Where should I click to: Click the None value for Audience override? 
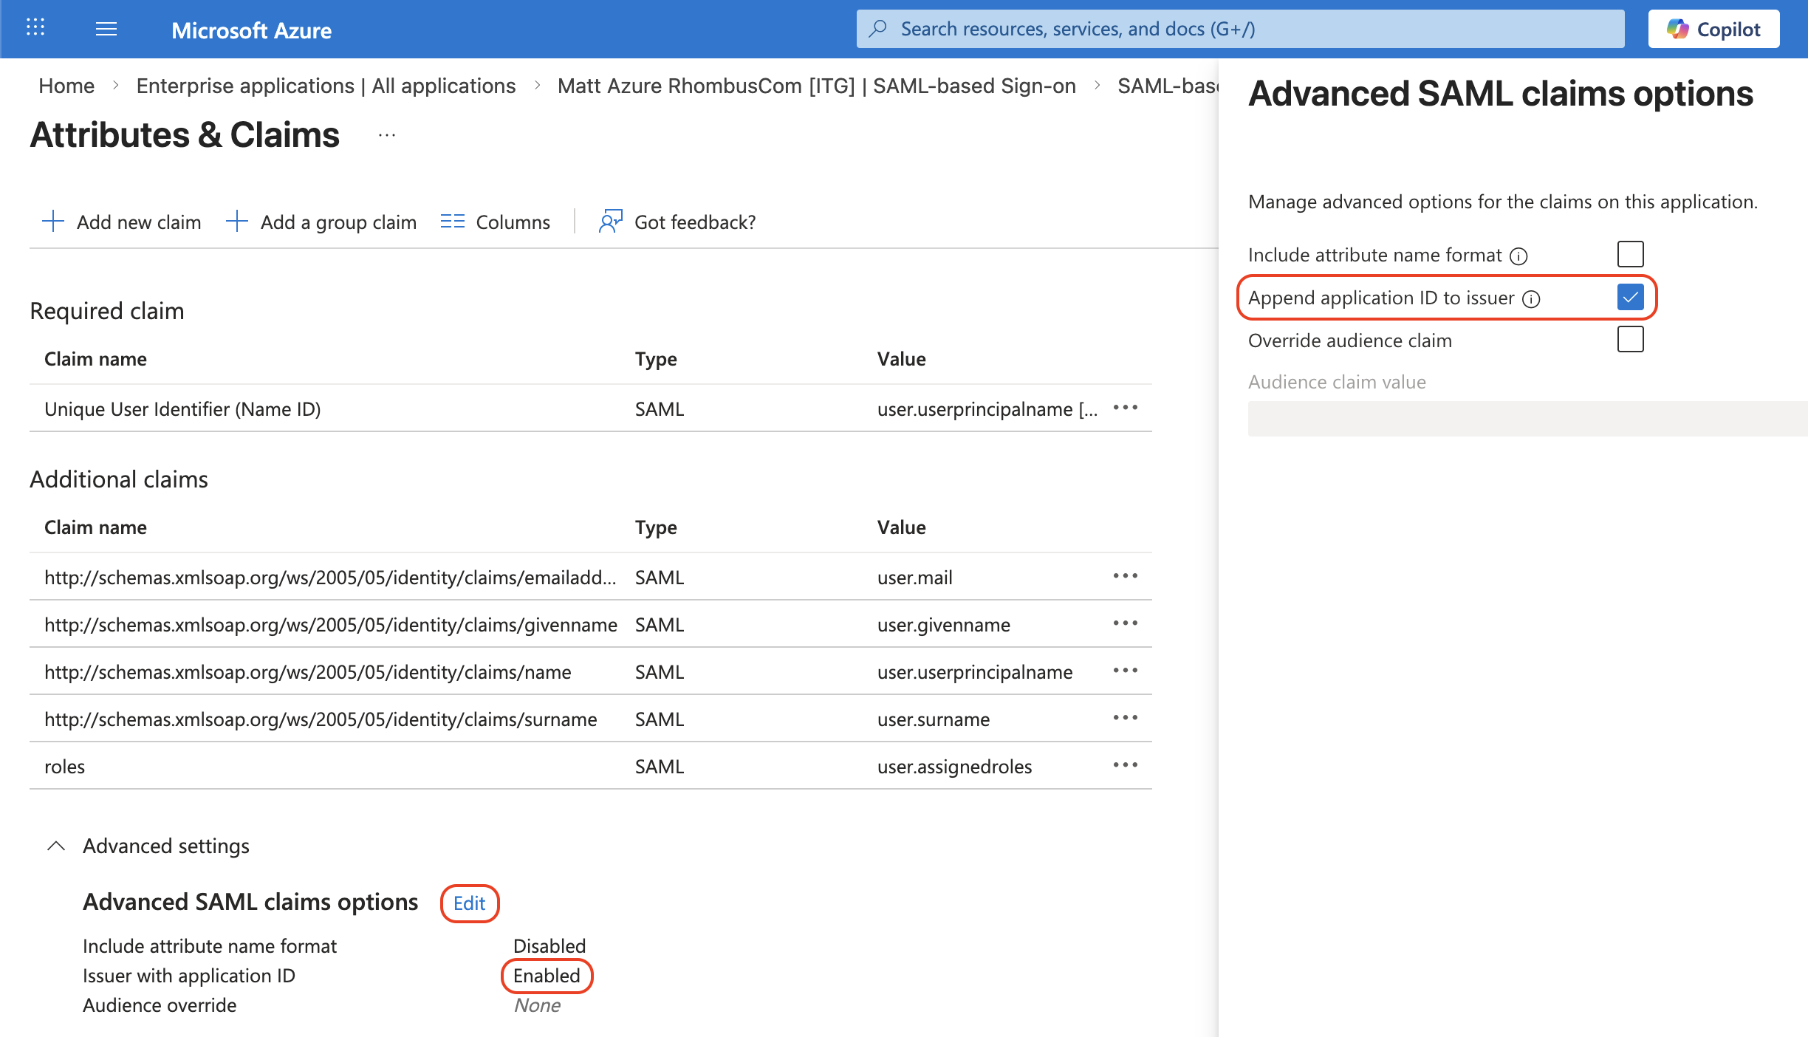[538, 1005]
